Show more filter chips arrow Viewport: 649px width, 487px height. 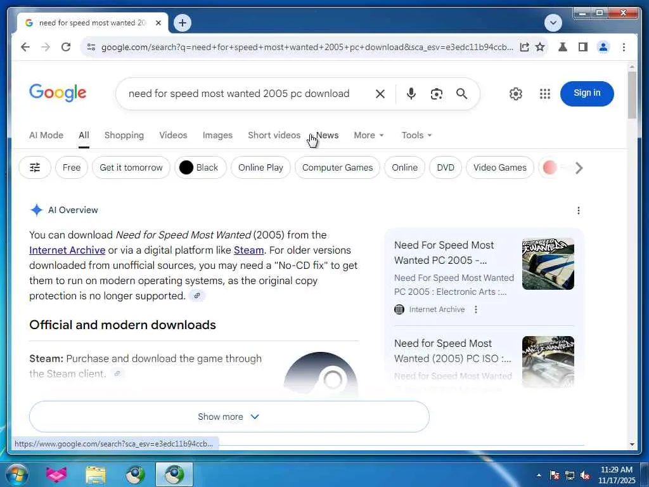tap(579, 167)
